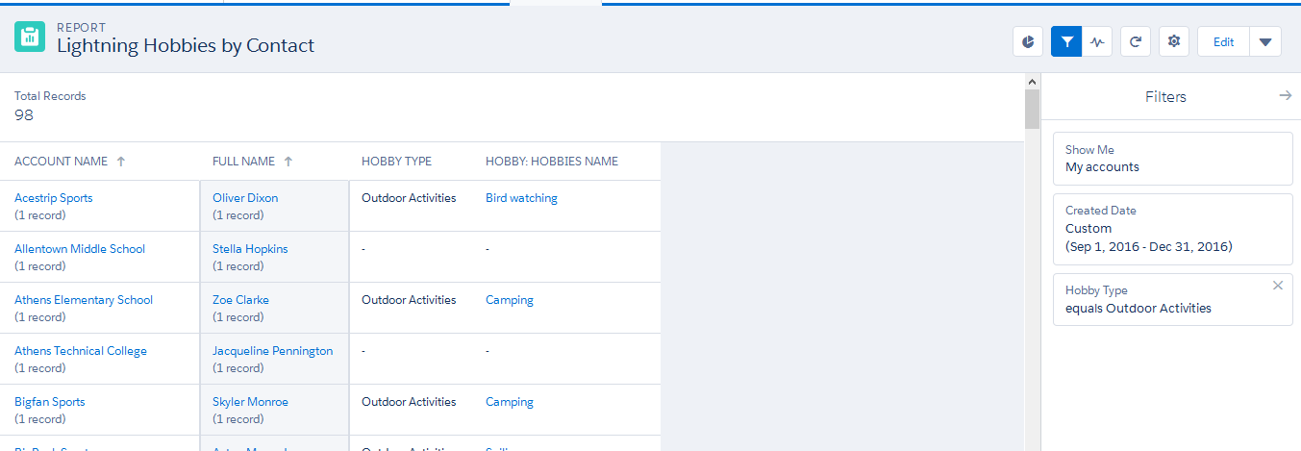Sort by the Full Name column arrow
Image resolution: width=1301 pixels, height=451 pixels.
[x=288, y=162]
